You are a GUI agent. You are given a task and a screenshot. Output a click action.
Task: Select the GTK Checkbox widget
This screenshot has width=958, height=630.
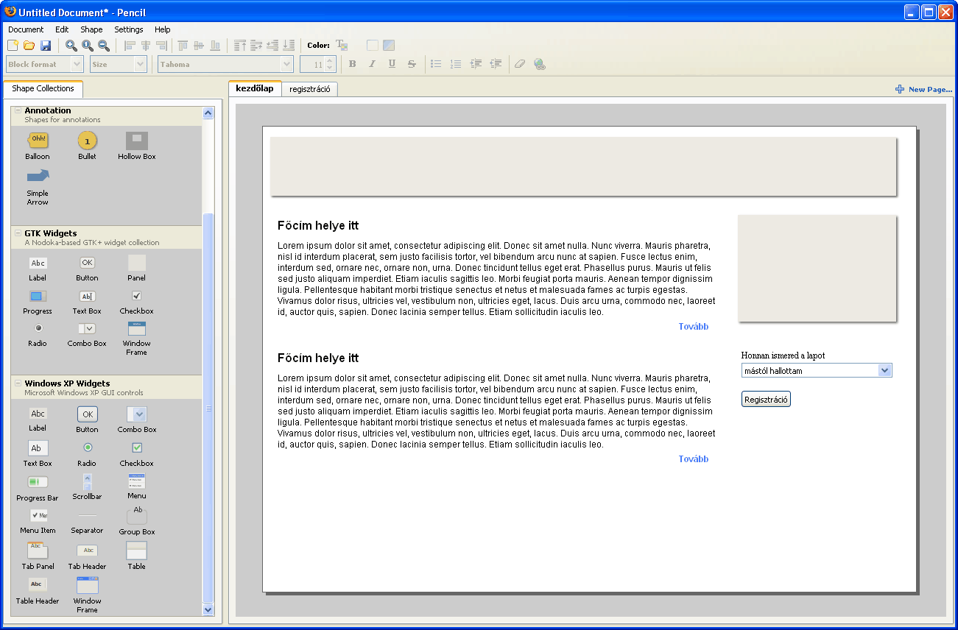pos(136,296)
